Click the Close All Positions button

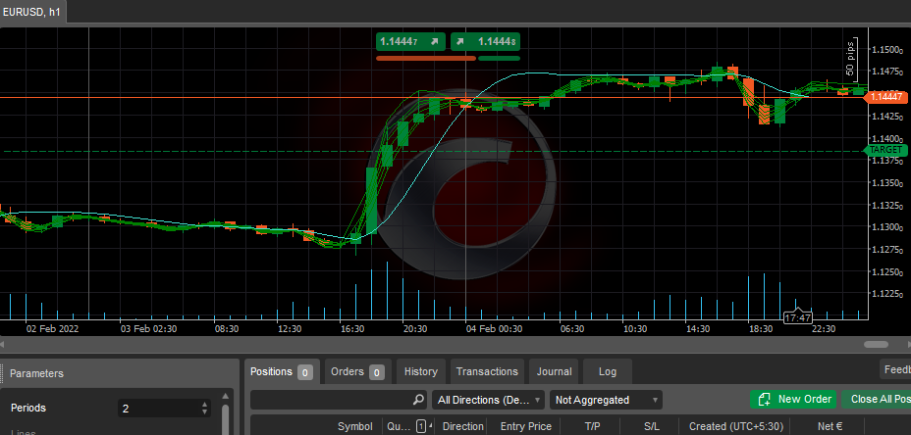click(x=876, y=399)
